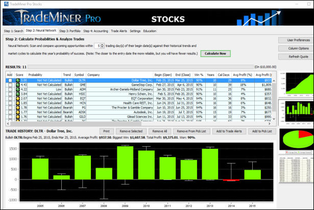The image size is (314, 210).
Task: Click yellow score icon beside 1.85
Action: [18, 103]
